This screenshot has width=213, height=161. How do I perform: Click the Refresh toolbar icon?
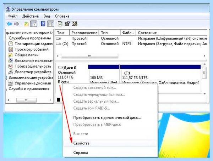click(60, 24)
